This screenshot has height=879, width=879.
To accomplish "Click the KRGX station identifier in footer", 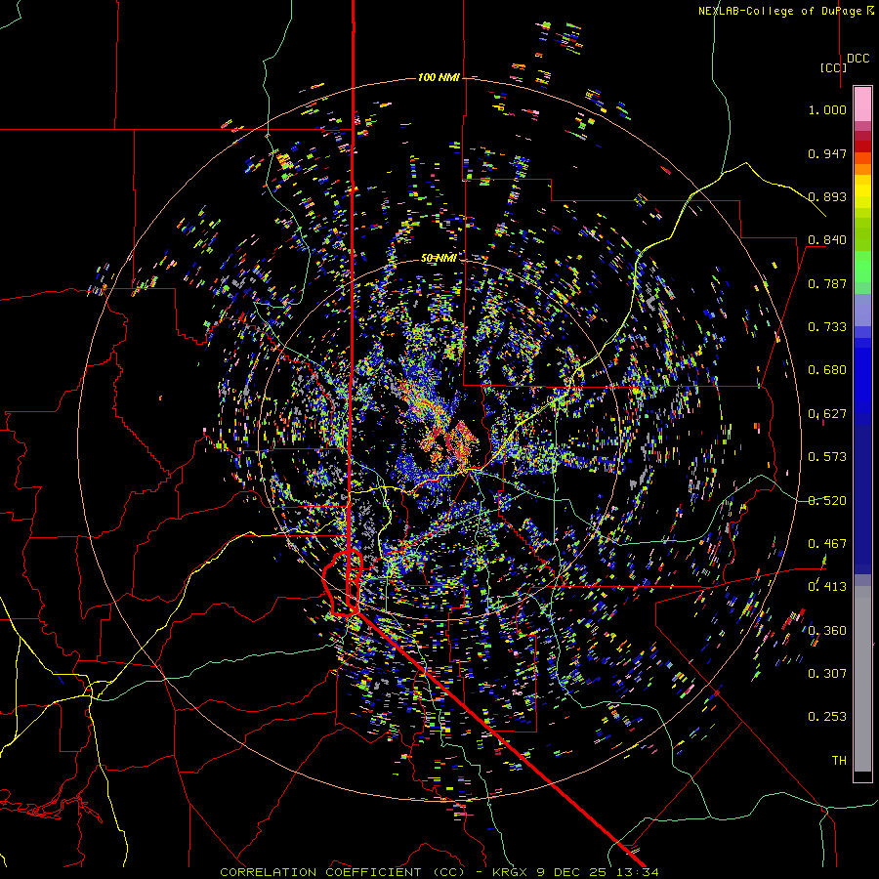I will click(x=510, y=872).
